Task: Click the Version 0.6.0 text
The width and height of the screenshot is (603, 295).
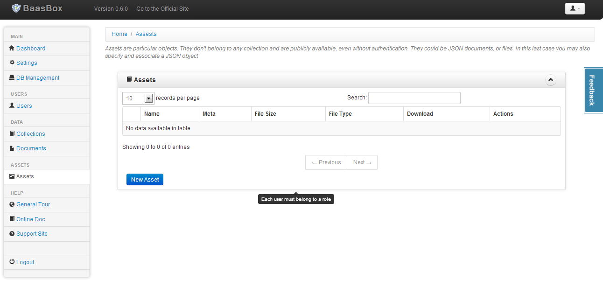Action: tap(111, 9)
